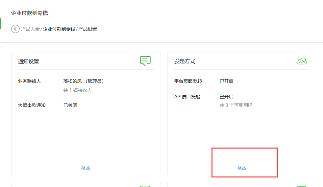Click the API接口发起 label
The image size is (323, 187).
[x=187, y=97]
